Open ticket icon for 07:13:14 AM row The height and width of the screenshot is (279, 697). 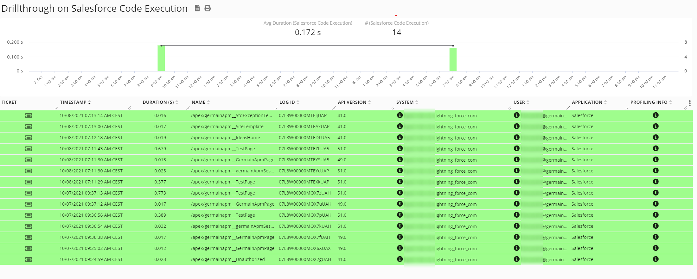pyautogui.click(x=29, y=116)
